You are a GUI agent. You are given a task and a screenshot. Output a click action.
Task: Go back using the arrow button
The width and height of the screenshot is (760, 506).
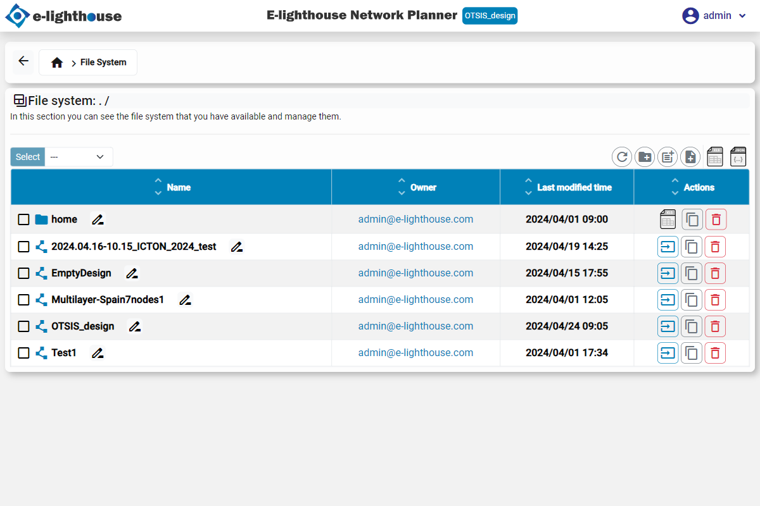pyautogui.click(x=23, y=61)
